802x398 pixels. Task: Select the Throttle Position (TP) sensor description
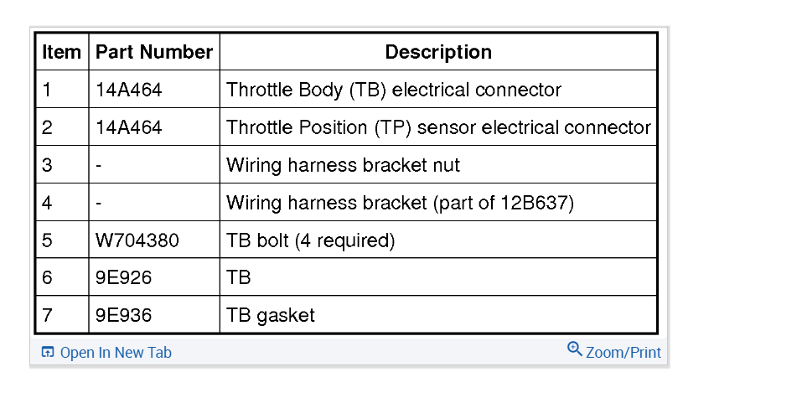point(437,127)
